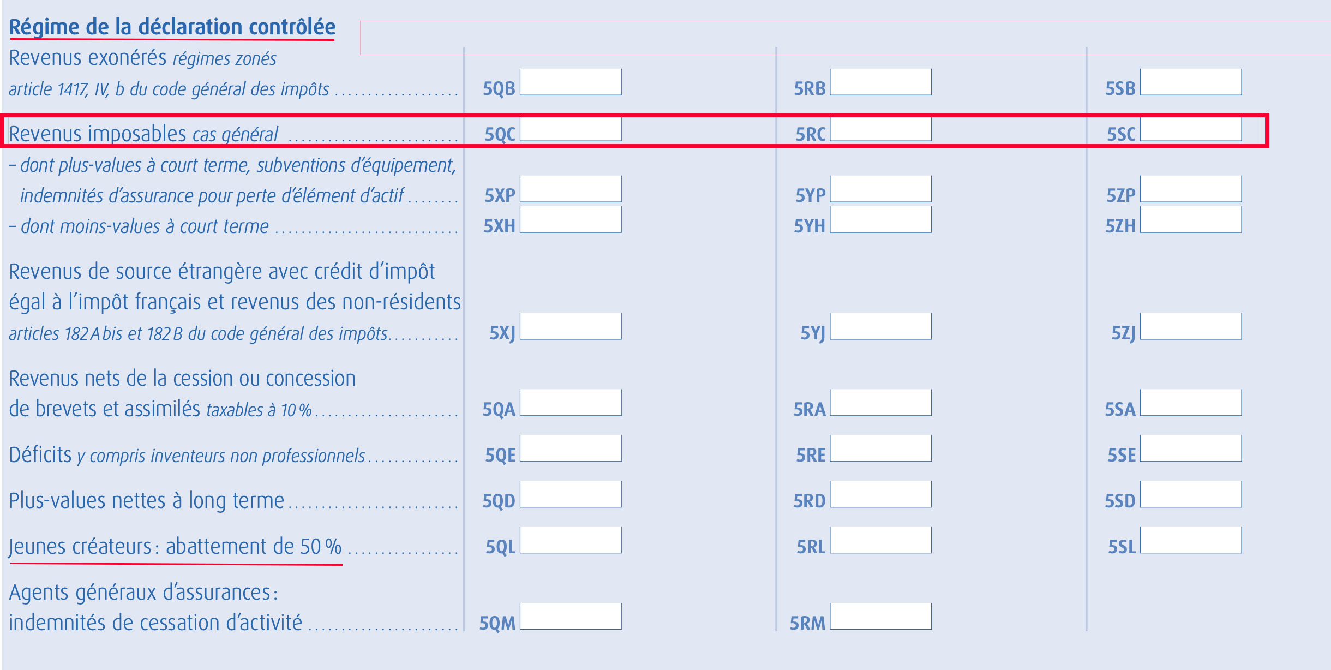Click the 5RB input box

(x=880, y=82)
